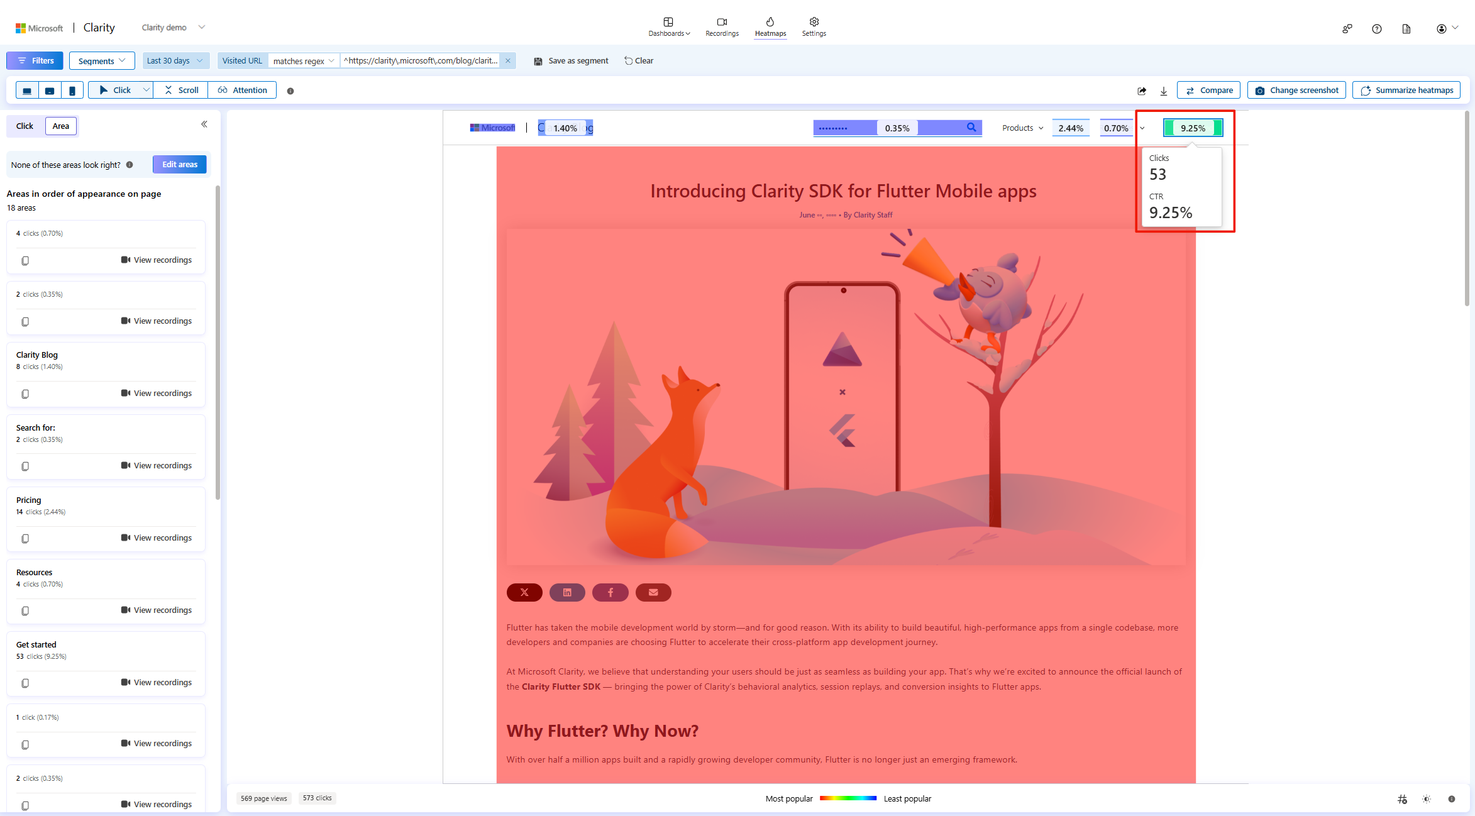Open the help question mark icon
This screenshot has width=1475, height=816.
point(1377,29)
